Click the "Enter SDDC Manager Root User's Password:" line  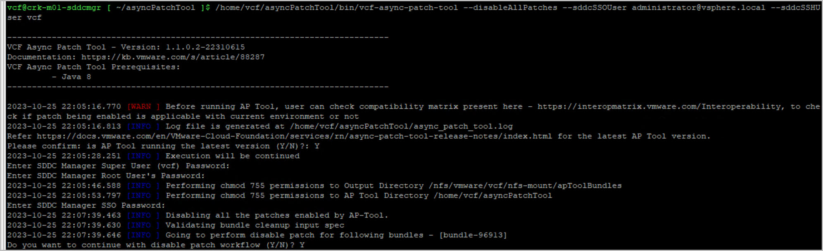tap(106, 176)
